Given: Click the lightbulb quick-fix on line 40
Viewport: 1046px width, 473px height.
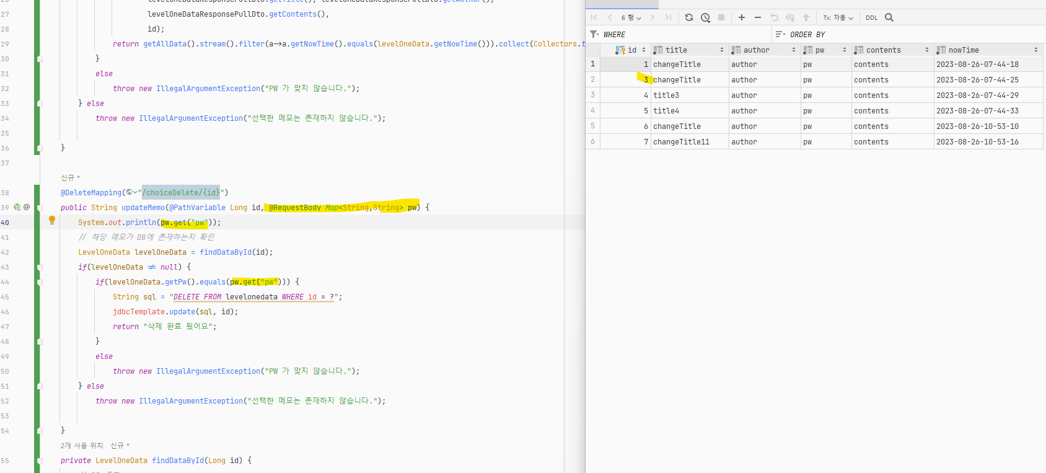Looking at the screenshot, I should (x=52, y=220).
